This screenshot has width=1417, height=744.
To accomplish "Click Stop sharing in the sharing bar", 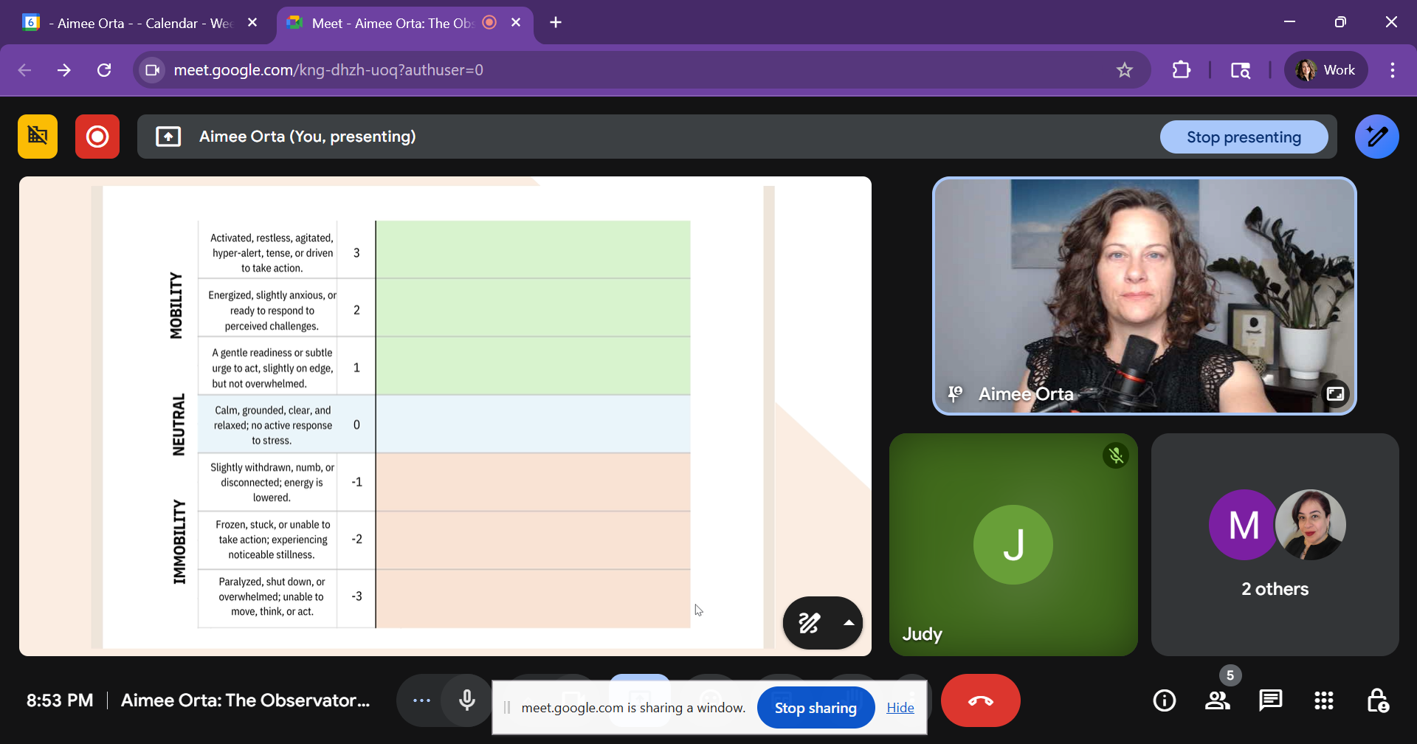I will click(x=816, y=708).
